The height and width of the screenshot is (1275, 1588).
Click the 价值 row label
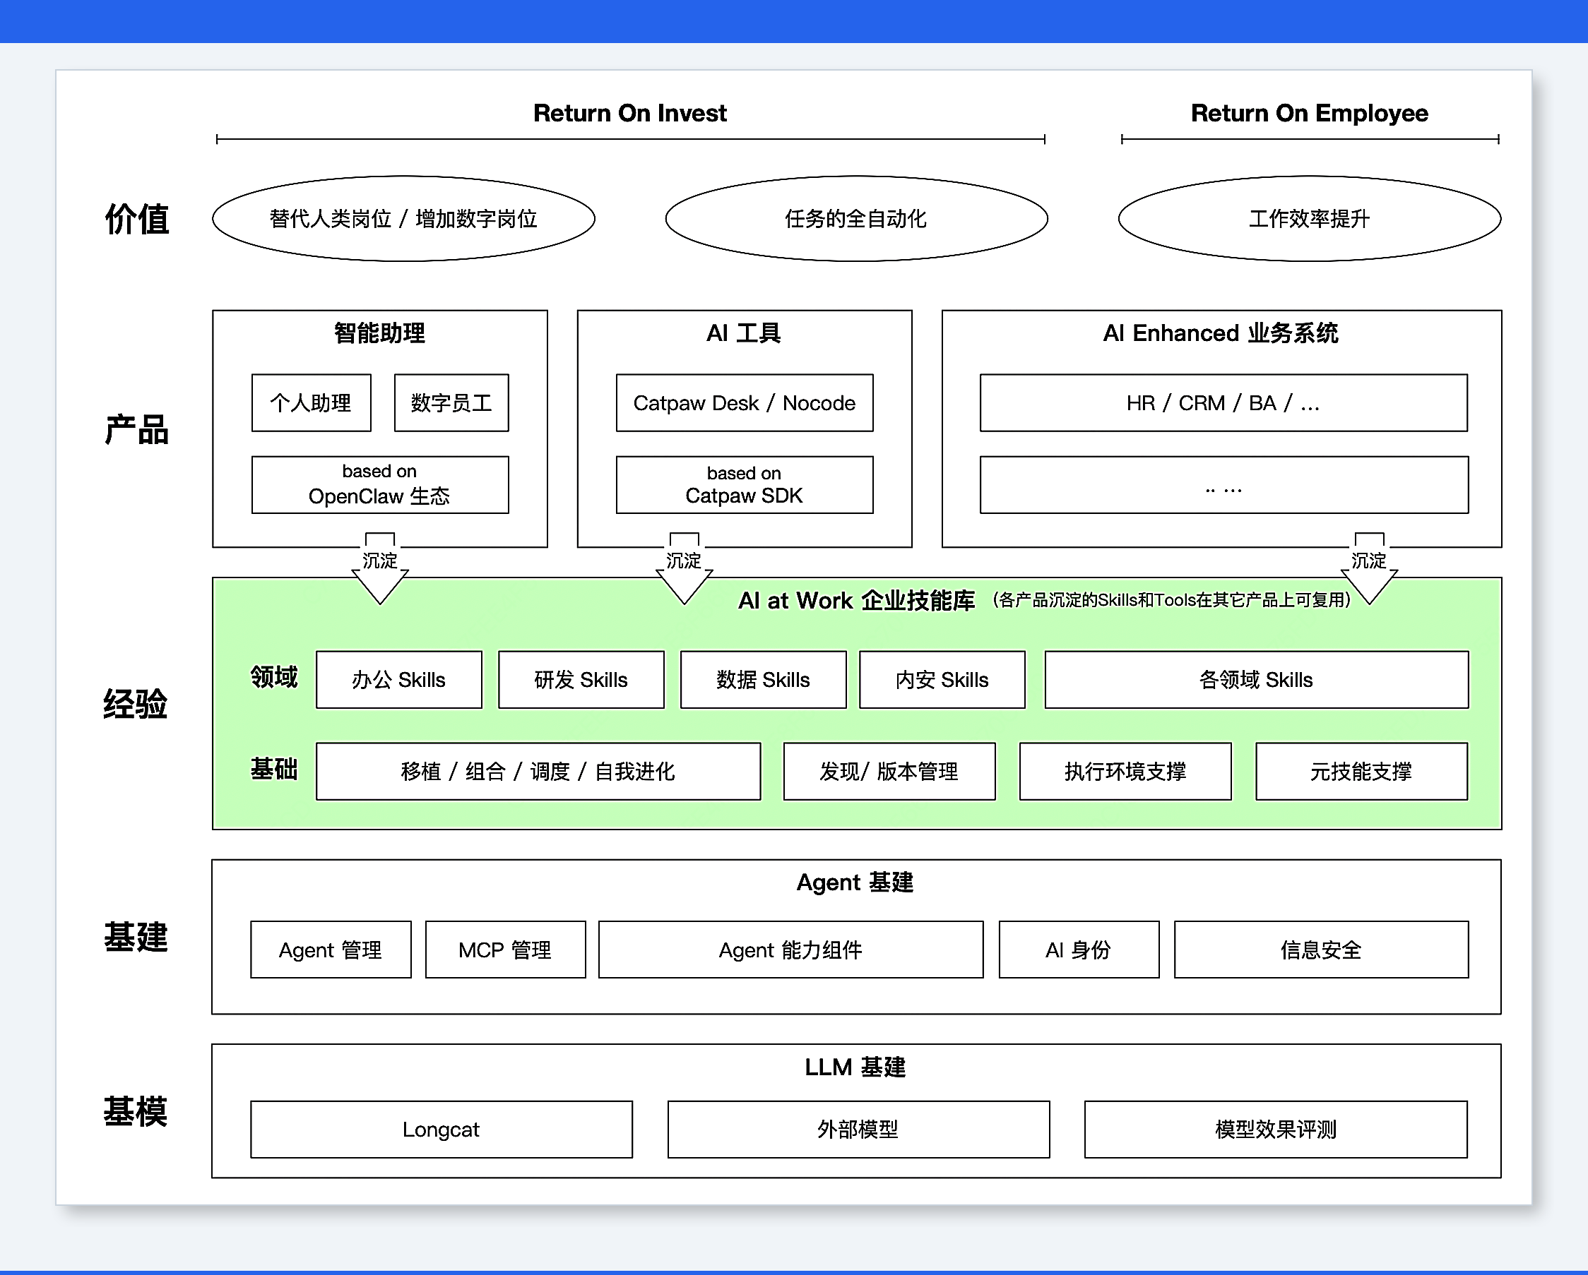coord(136,220)
